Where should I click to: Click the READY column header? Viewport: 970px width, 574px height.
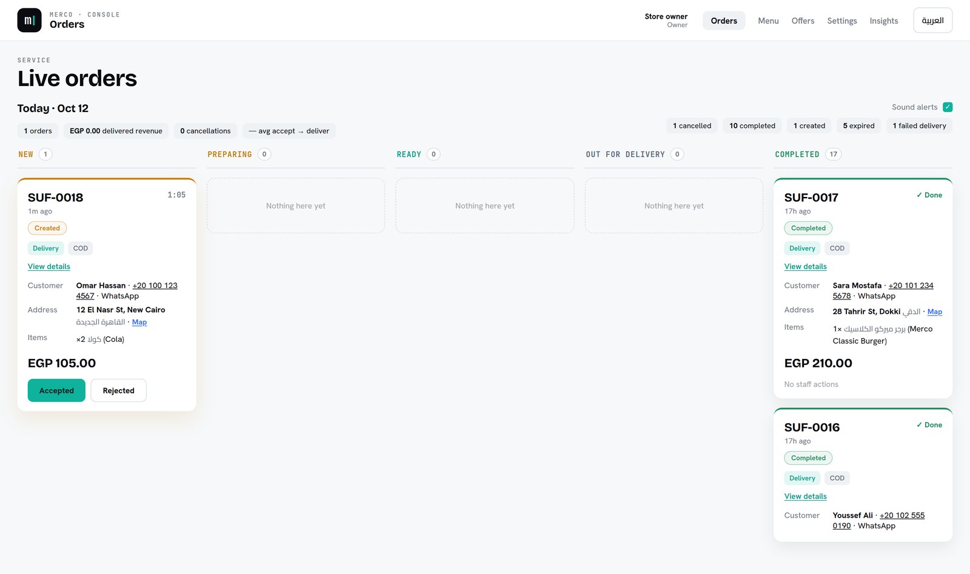[x=409, y=155]
